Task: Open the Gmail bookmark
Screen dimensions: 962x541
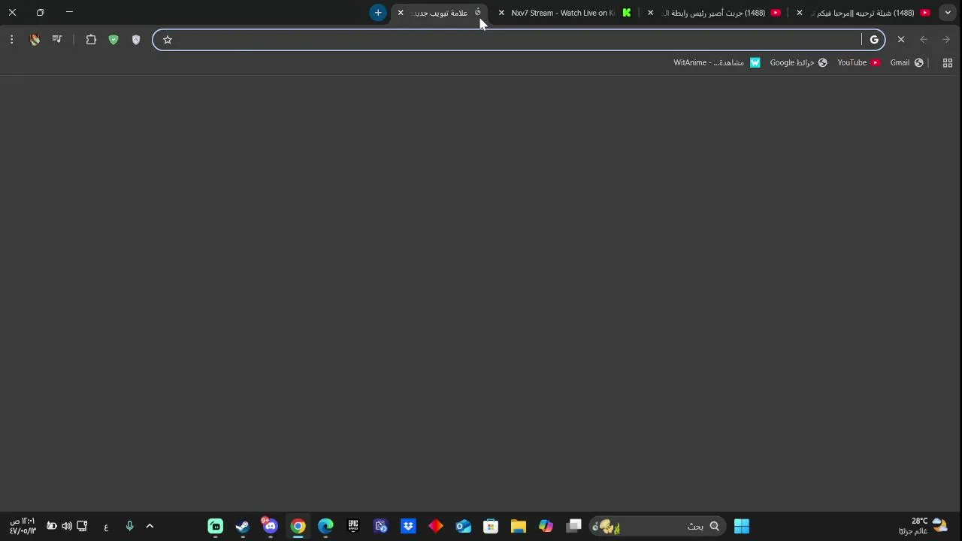Action: pos(906,62)
